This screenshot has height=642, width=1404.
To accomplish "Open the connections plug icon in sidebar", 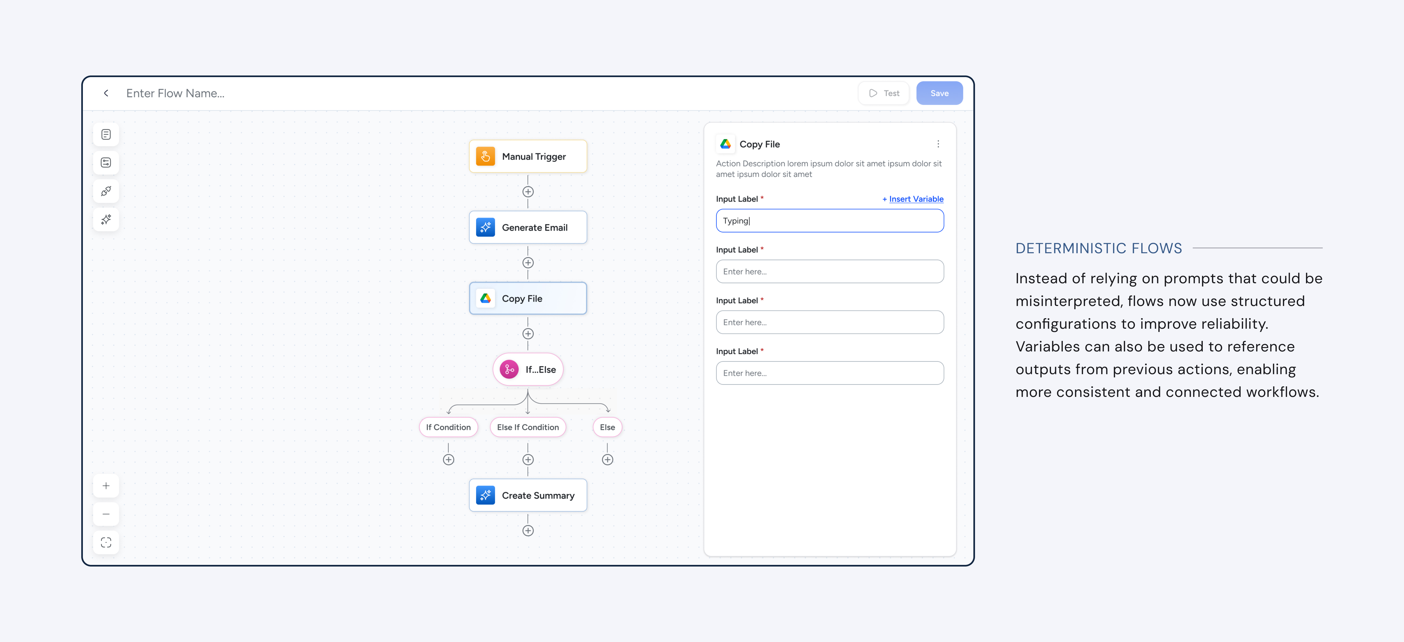I will [x=106, y=191].
